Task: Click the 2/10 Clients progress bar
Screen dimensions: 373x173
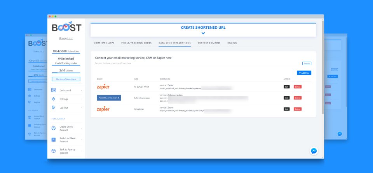Action: tap(66, 73)
